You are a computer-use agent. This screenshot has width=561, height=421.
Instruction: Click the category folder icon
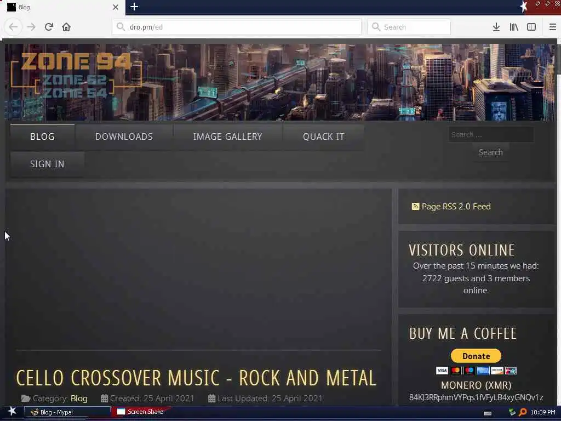[26, 398]
